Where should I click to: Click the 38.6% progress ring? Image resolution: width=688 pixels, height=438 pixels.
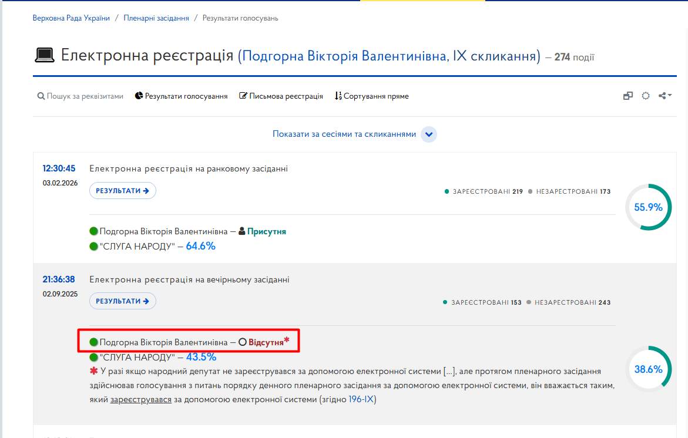pyautogui.click(x=649, y=369)
